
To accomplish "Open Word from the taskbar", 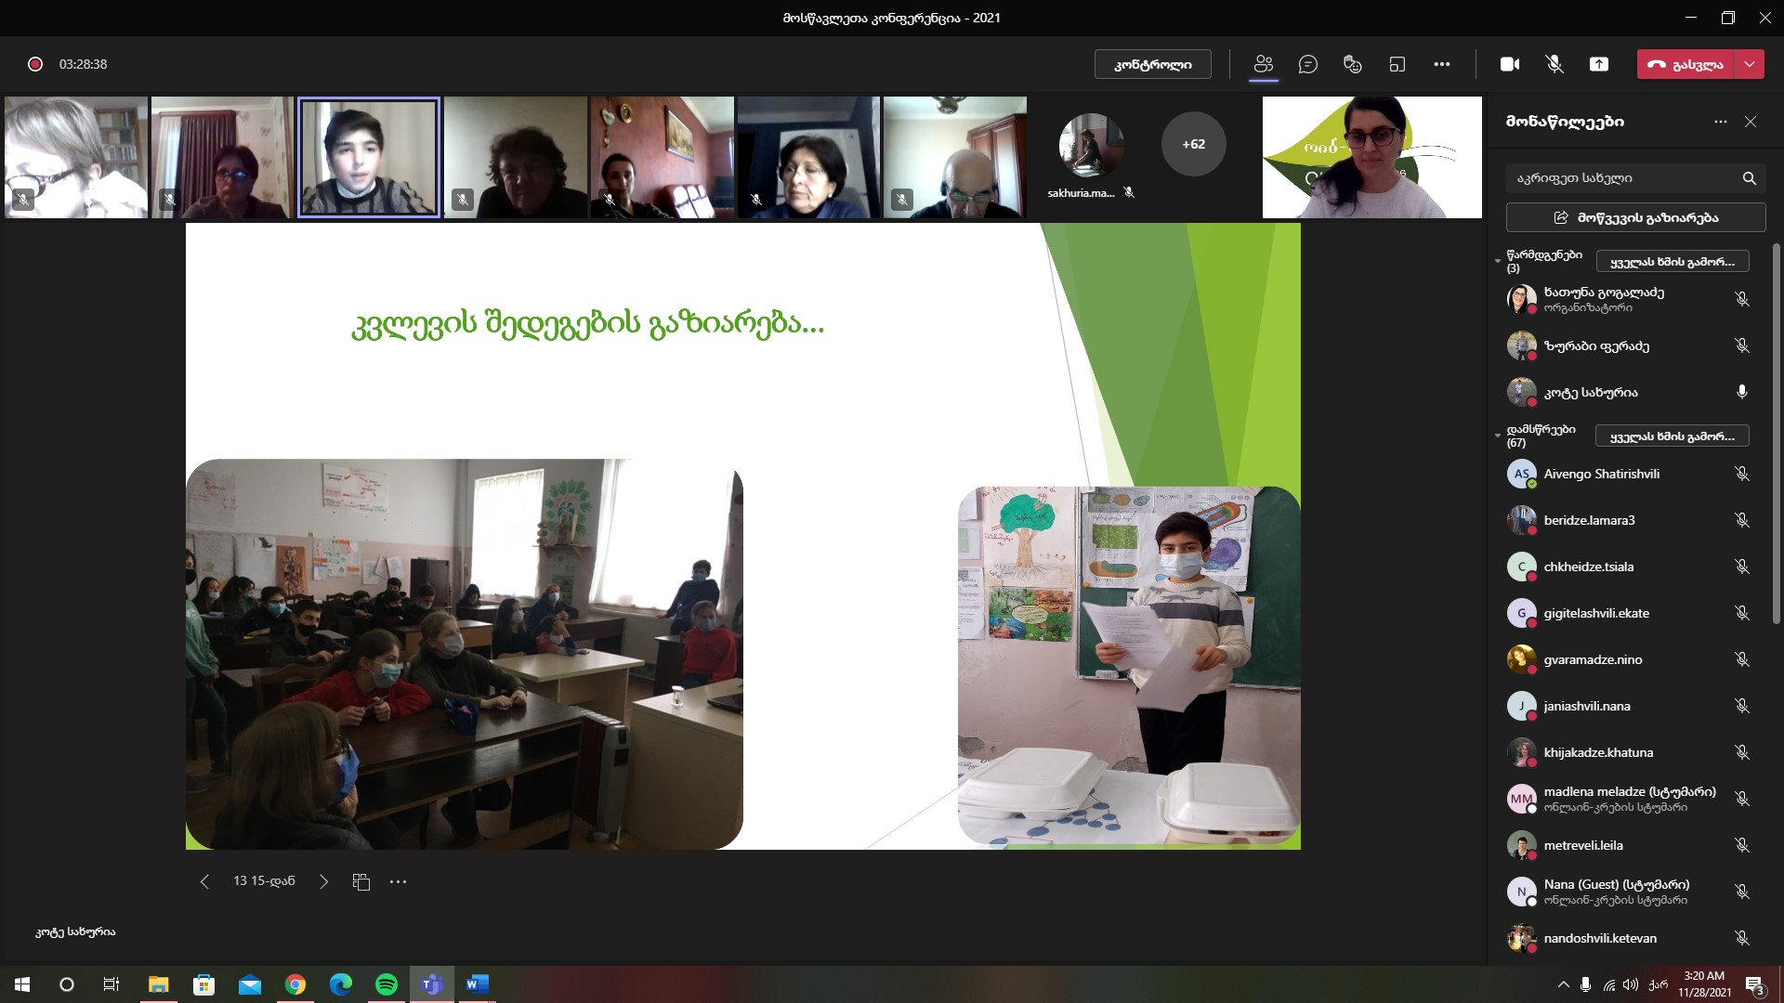I will point(478,984).
